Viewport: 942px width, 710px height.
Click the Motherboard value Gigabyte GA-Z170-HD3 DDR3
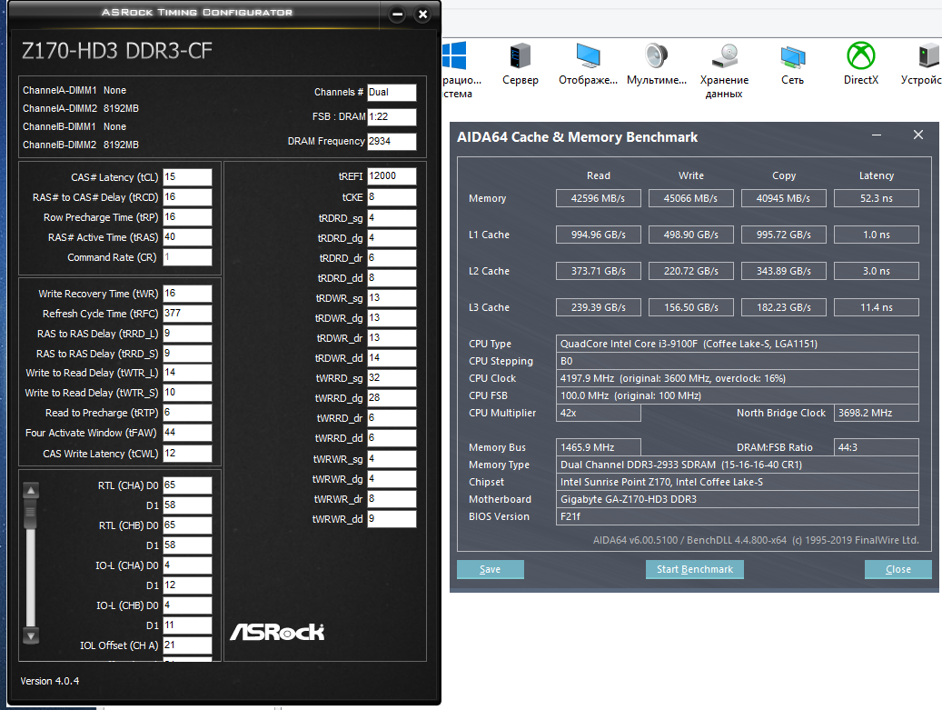[x=737, y=499]
